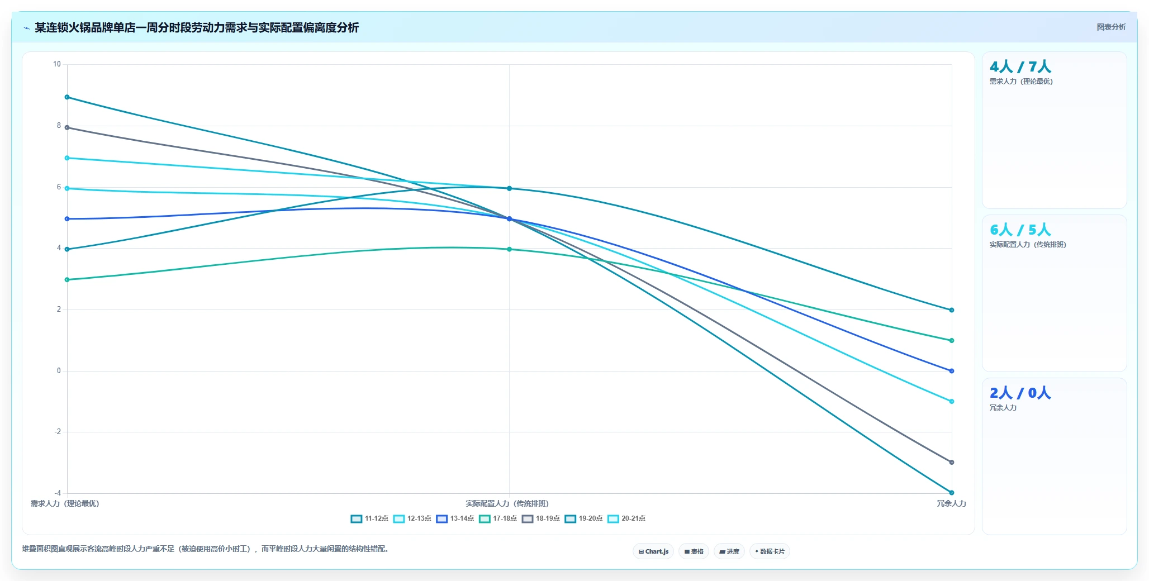Select the cyan 冗余人力 point at value -1
Viewport: 1149px width, 581px height.
click(x=952, y=401)
